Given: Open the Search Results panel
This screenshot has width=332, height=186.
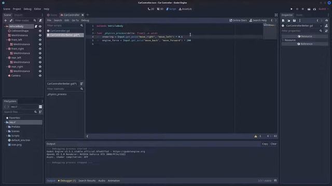Looking at the screenshot, I should coord(87,181).
